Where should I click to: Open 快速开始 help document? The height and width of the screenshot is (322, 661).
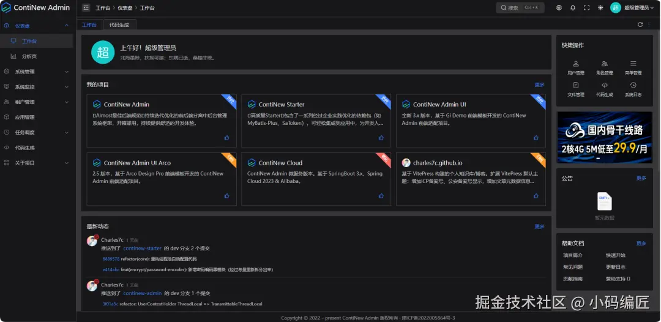(x=616, y=255)
